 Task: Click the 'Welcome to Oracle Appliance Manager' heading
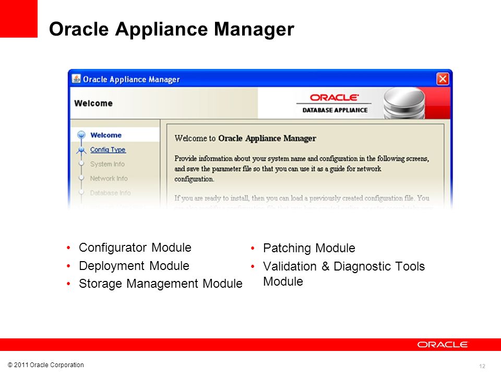click(x=245, y=138)
